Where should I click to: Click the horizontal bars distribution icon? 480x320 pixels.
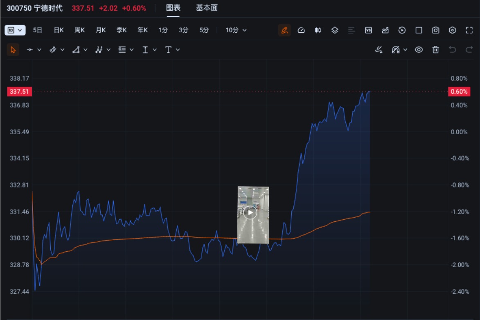pos(352,30)
